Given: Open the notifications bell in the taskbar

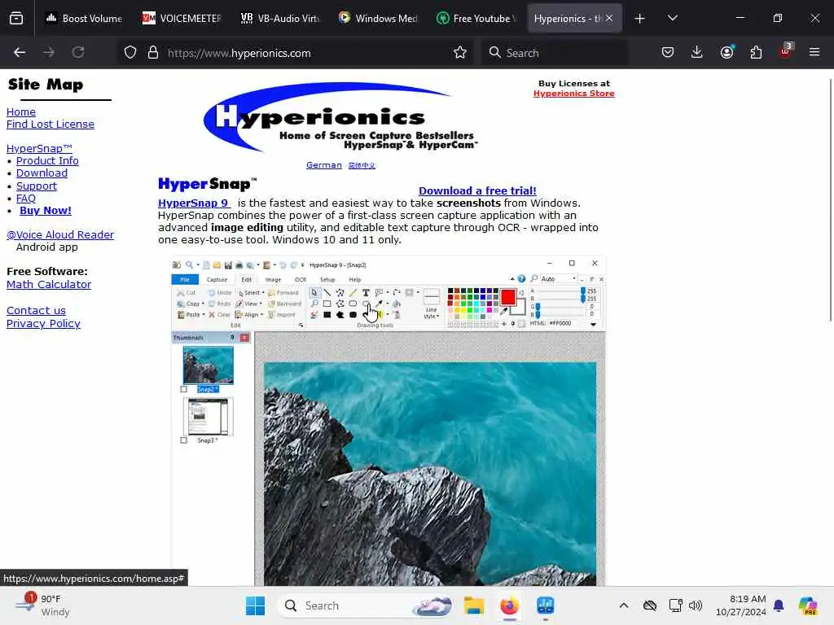Looking at the screenshot, I should click(779, 605).
